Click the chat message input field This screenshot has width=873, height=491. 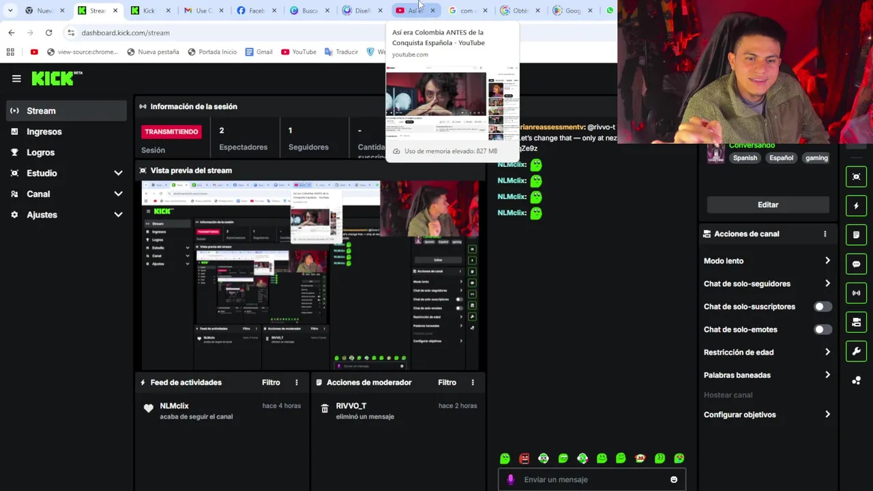[x=591, y=479]
